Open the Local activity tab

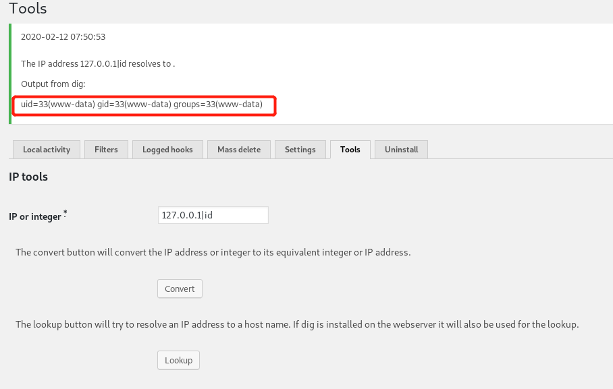point(47,150)
